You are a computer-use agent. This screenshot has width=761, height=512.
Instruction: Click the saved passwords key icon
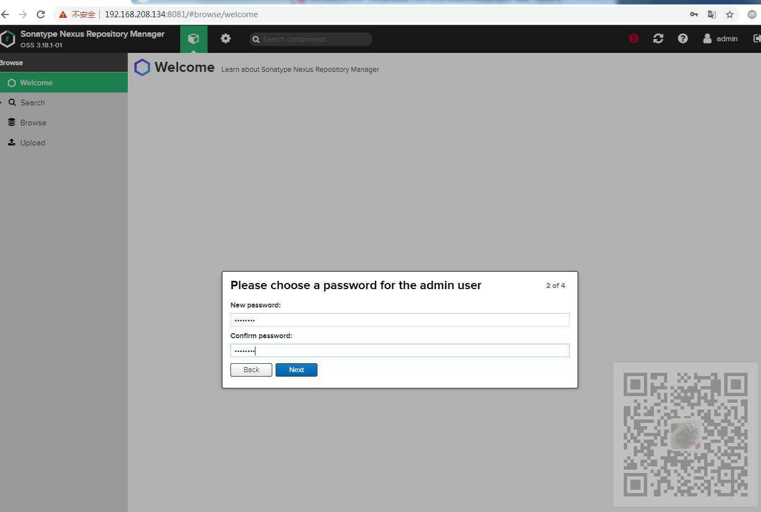click(x=694, y=14)
